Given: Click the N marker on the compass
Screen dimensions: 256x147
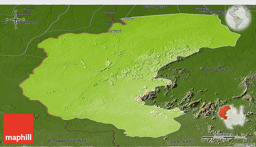Looking at the screenshot, I should pyautogui.click(x=16, y=12).
